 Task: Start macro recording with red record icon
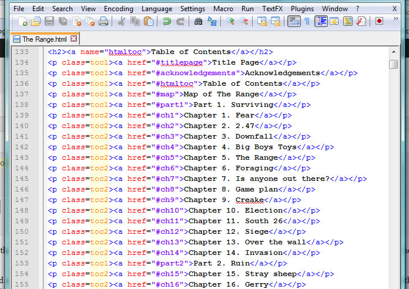pos(379,22)
